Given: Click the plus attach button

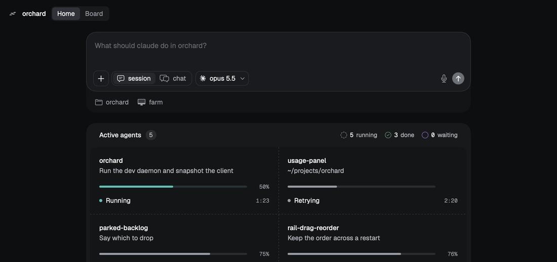Looking at the screenshot, I should pyautogui.click(x=101, y=78).
